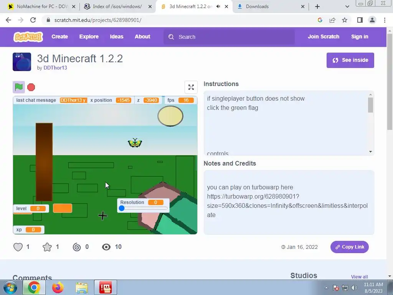This screenshot has height=295, width=393.
Task: Bookmark this tab with the star
Action: point(345,20)
